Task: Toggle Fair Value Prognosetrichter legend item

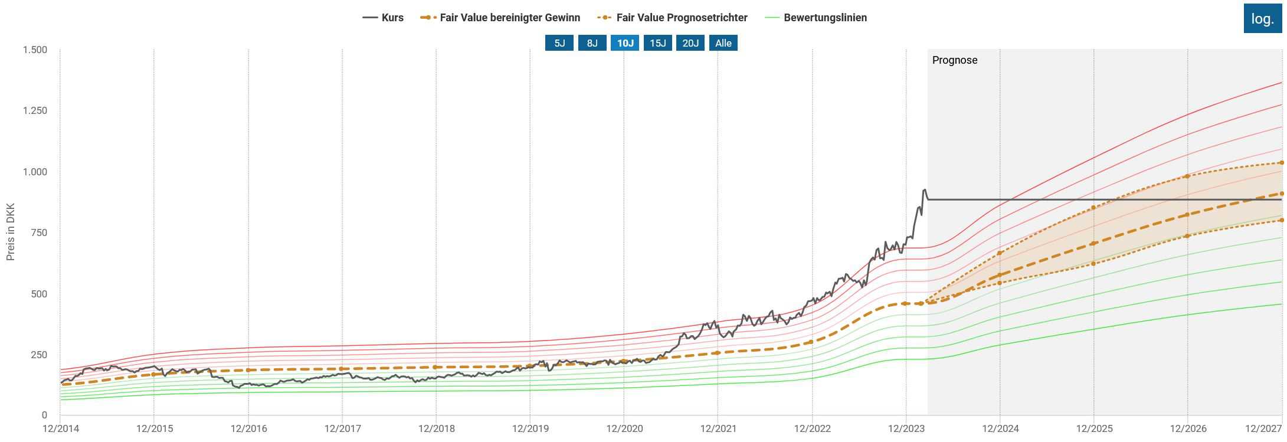Action: [x=681, y=18]
